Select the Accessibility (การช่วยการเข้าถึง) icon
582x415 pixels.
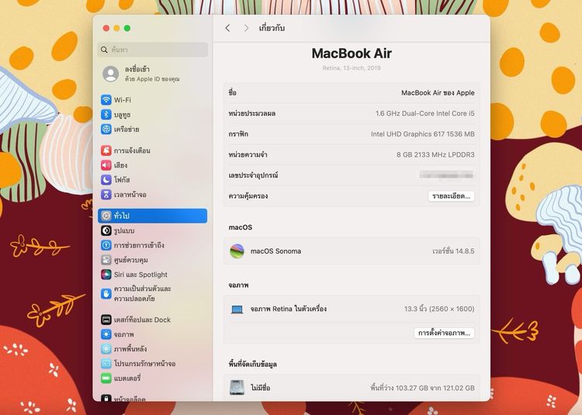click(106, 245)
